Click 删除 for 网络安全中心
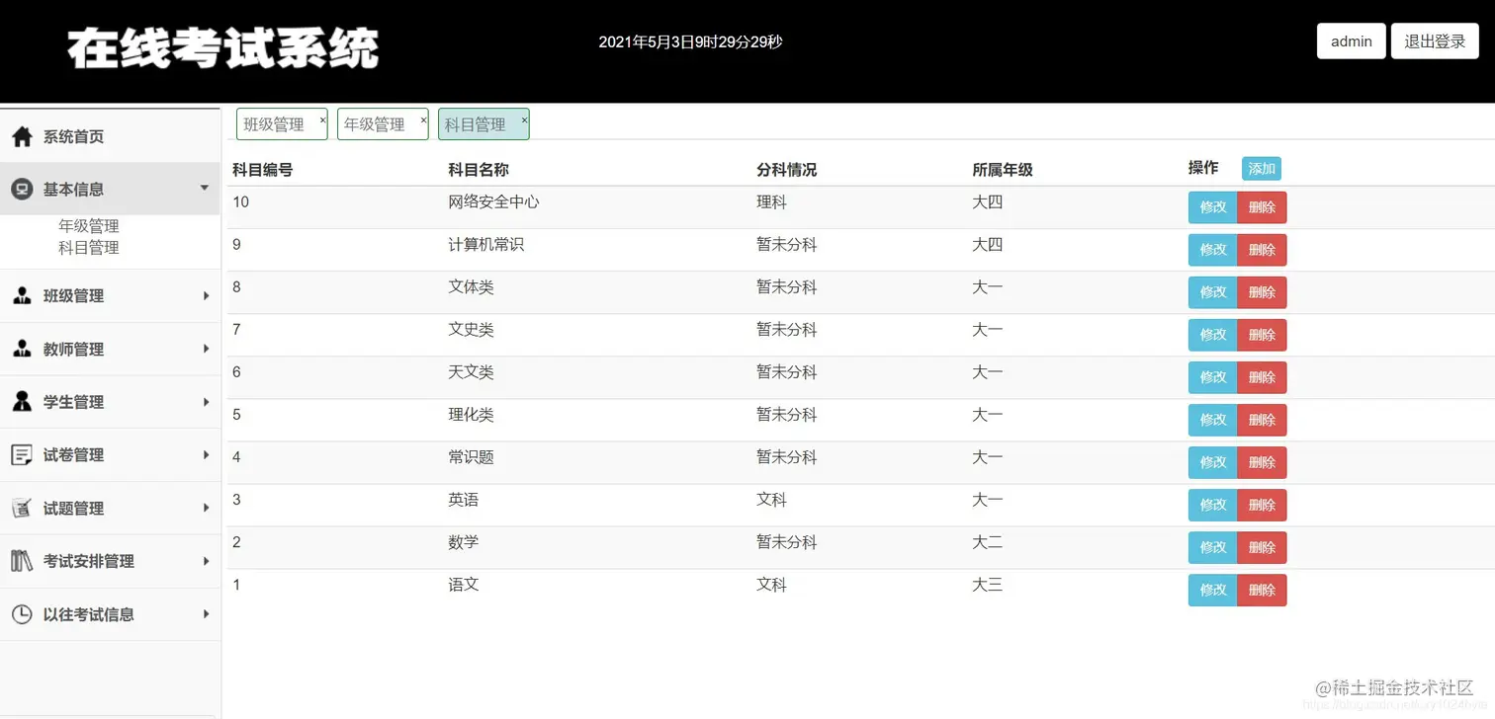The width and height of the screenshot is (1495, 719). (1262, 207)
